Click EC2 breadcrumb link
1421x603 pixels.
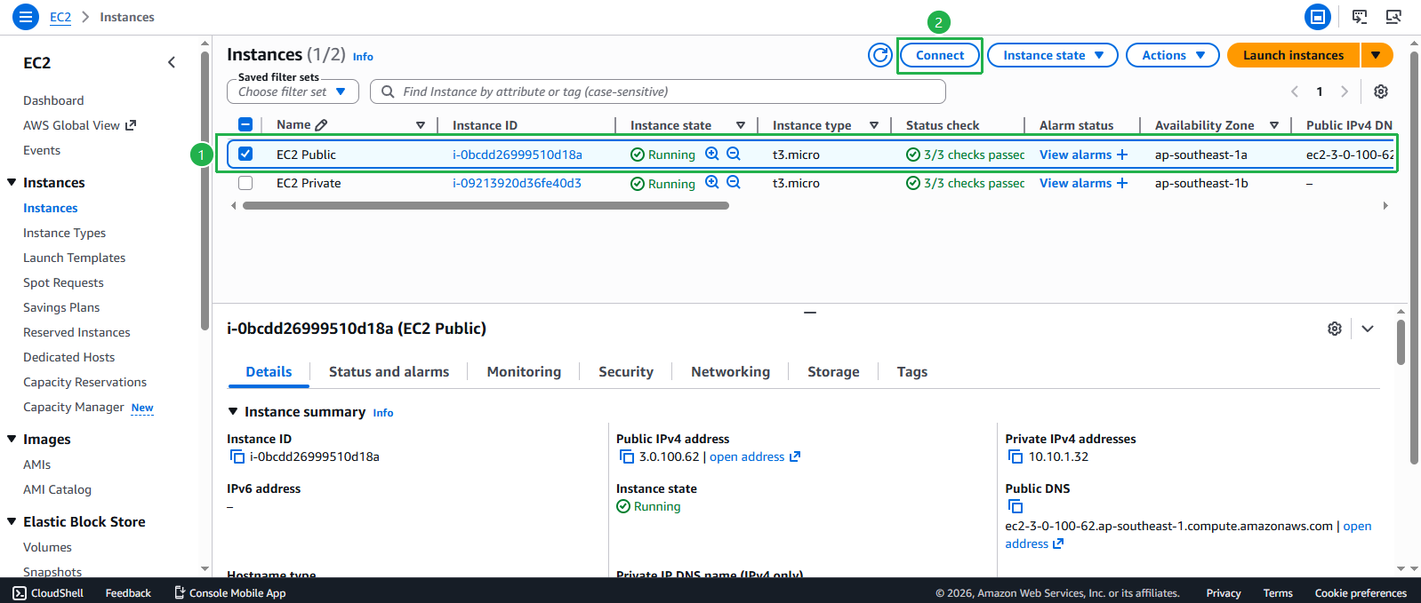pyautogui.click(x=60, y=17)
